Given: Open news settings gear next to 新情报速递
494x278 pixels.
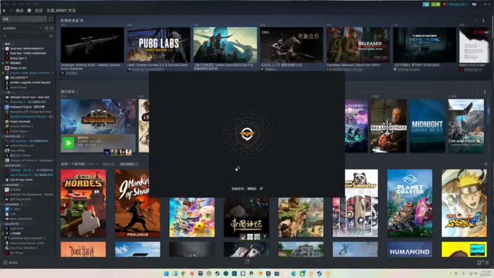Looking at the screenshot, I should (82, 20).
